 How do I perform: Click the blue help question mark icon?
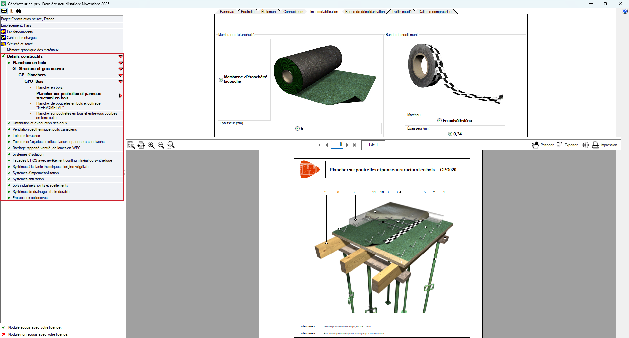pos(625,11)
